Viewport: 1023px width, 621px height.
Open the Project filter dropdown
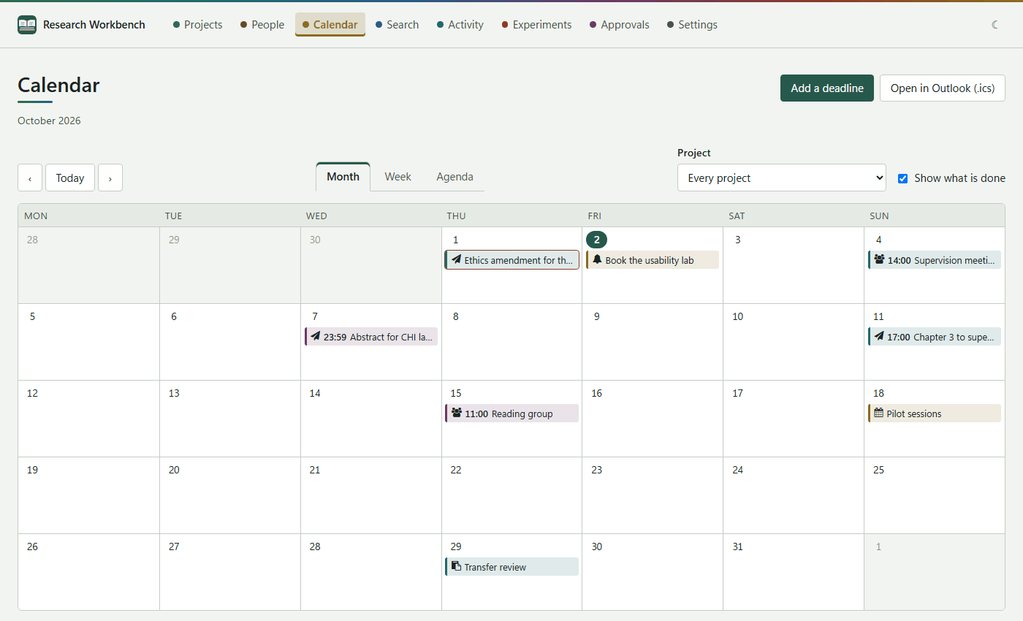pos(782,178)
